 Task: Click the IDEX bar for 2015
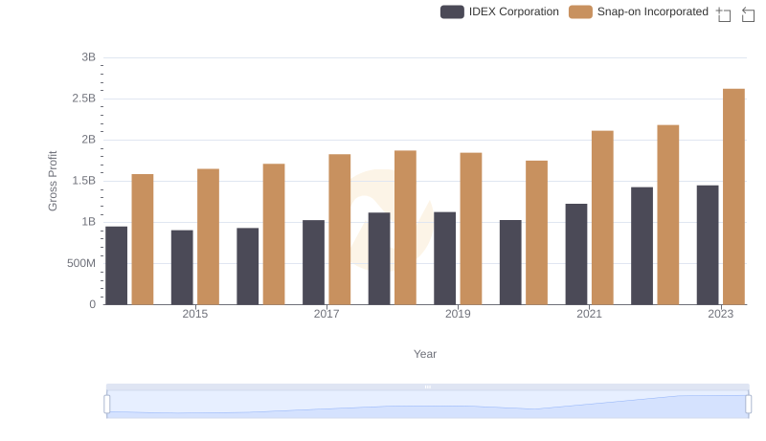click(x=182, y=267)
